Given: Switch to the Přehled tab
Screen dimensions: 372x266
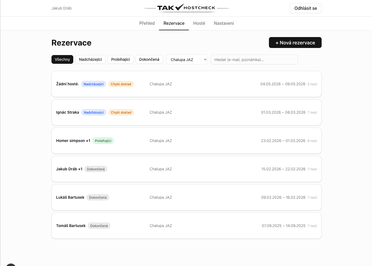Looking at the screenshot, I should (147, 23).
